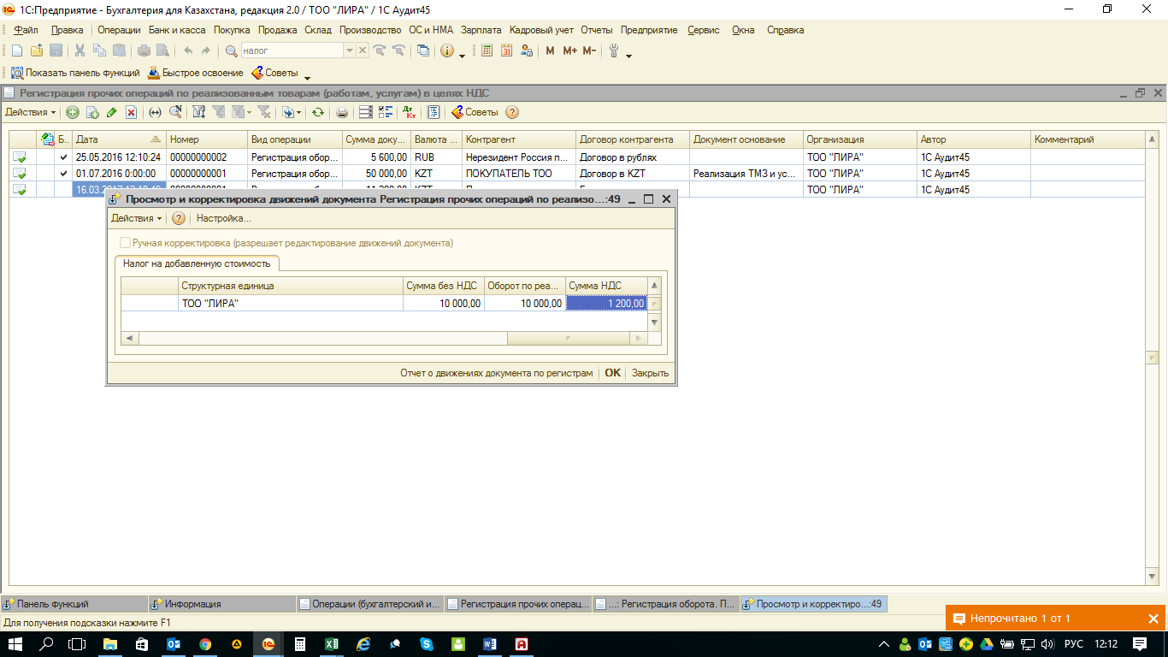Open the Go-to navigation dropdown in the list toolbar

point(292,112)
